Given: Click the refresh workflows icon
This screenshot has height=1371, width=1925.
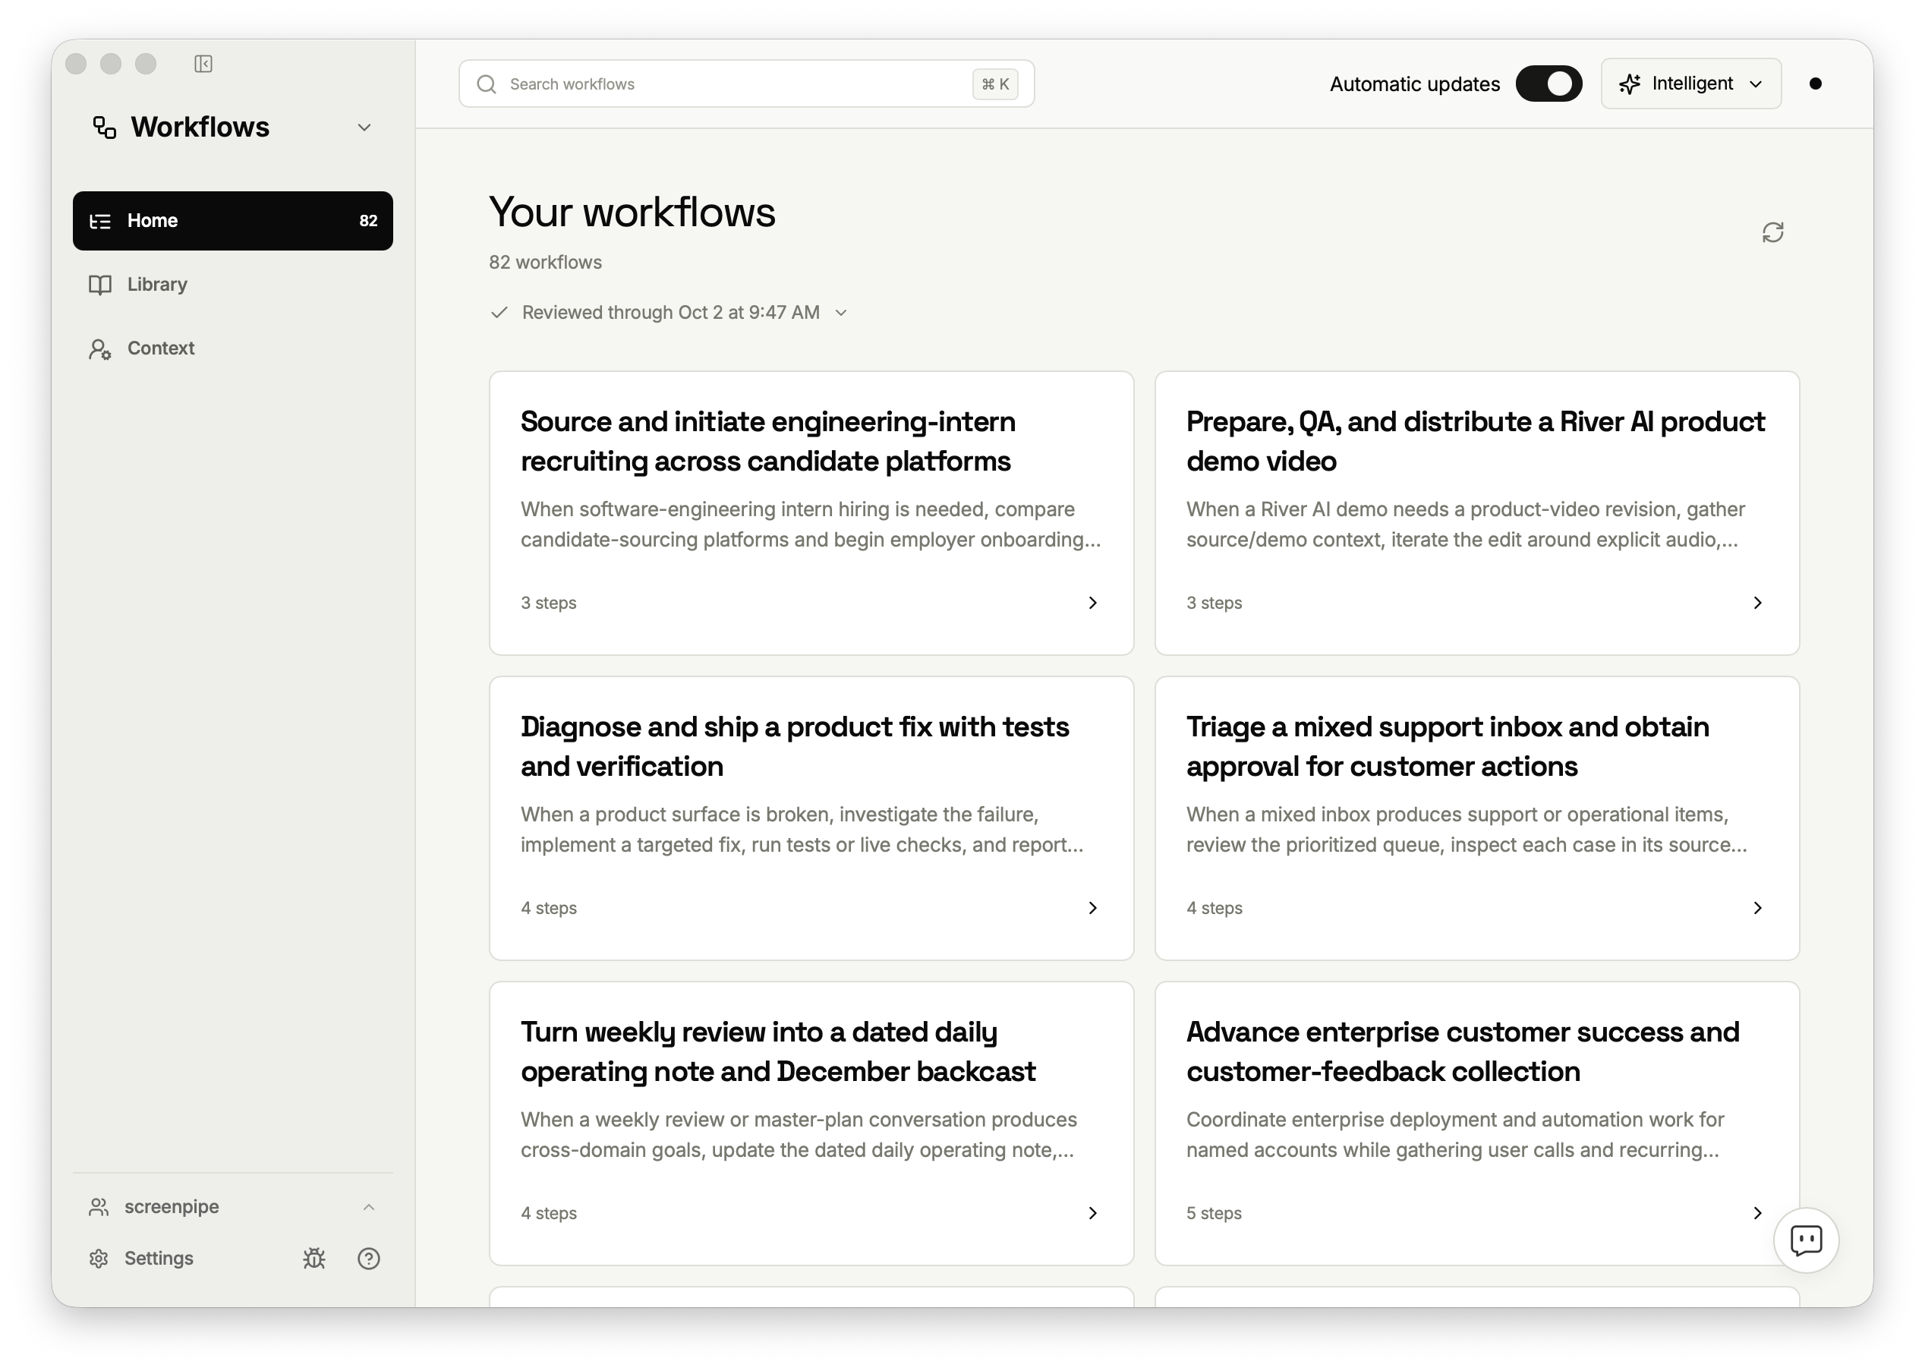Looking at the screenshot, I should 1772,233.
